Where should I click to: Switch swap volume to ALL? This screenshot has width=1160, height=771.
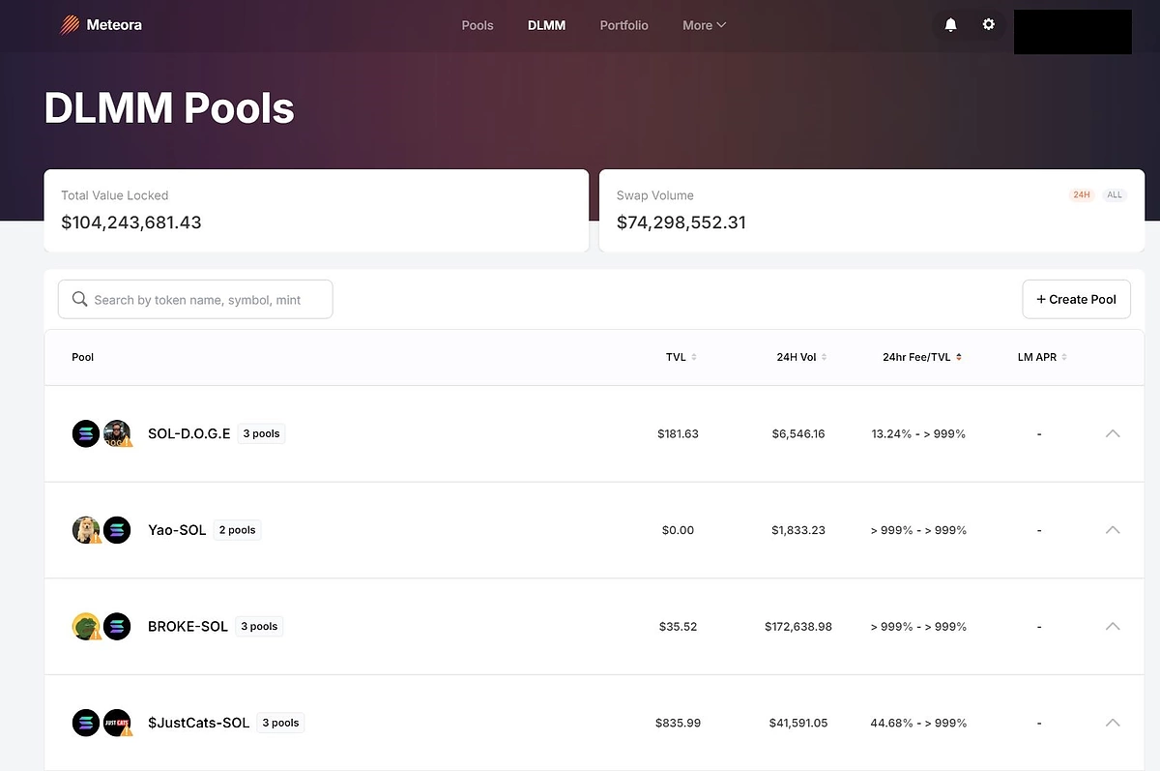[x=1115, y=195]
